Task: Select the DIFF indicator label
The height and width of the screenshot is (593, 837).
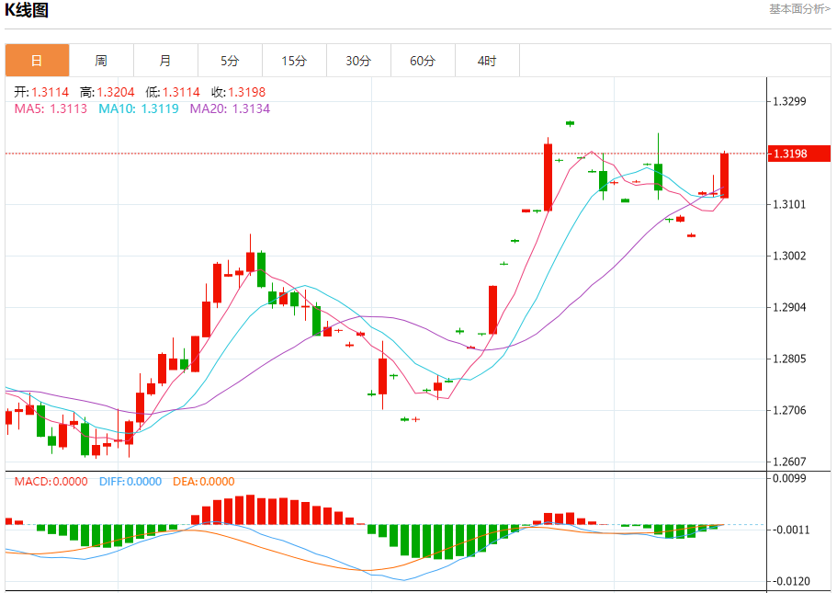Action: pyautogui.click(x=129, y=481)
